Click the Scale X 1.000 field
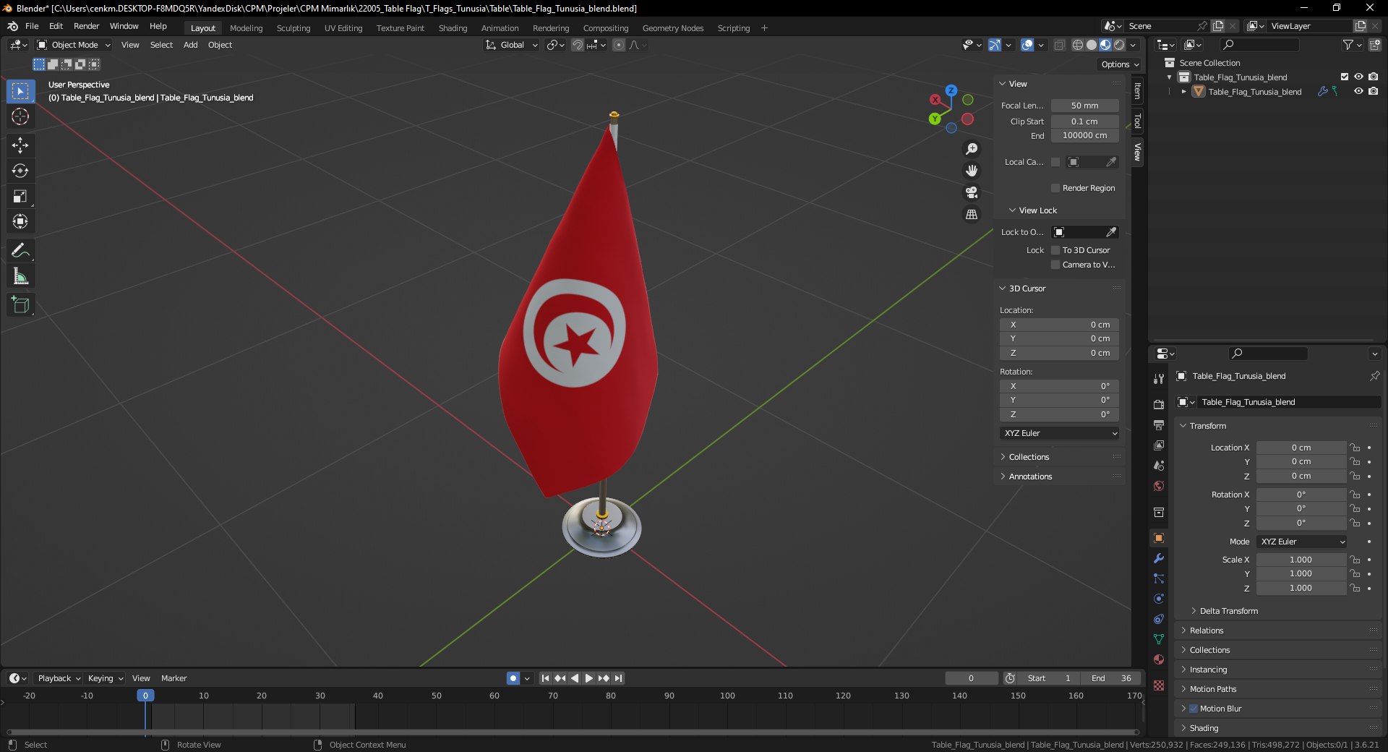 coord(1301,560)
